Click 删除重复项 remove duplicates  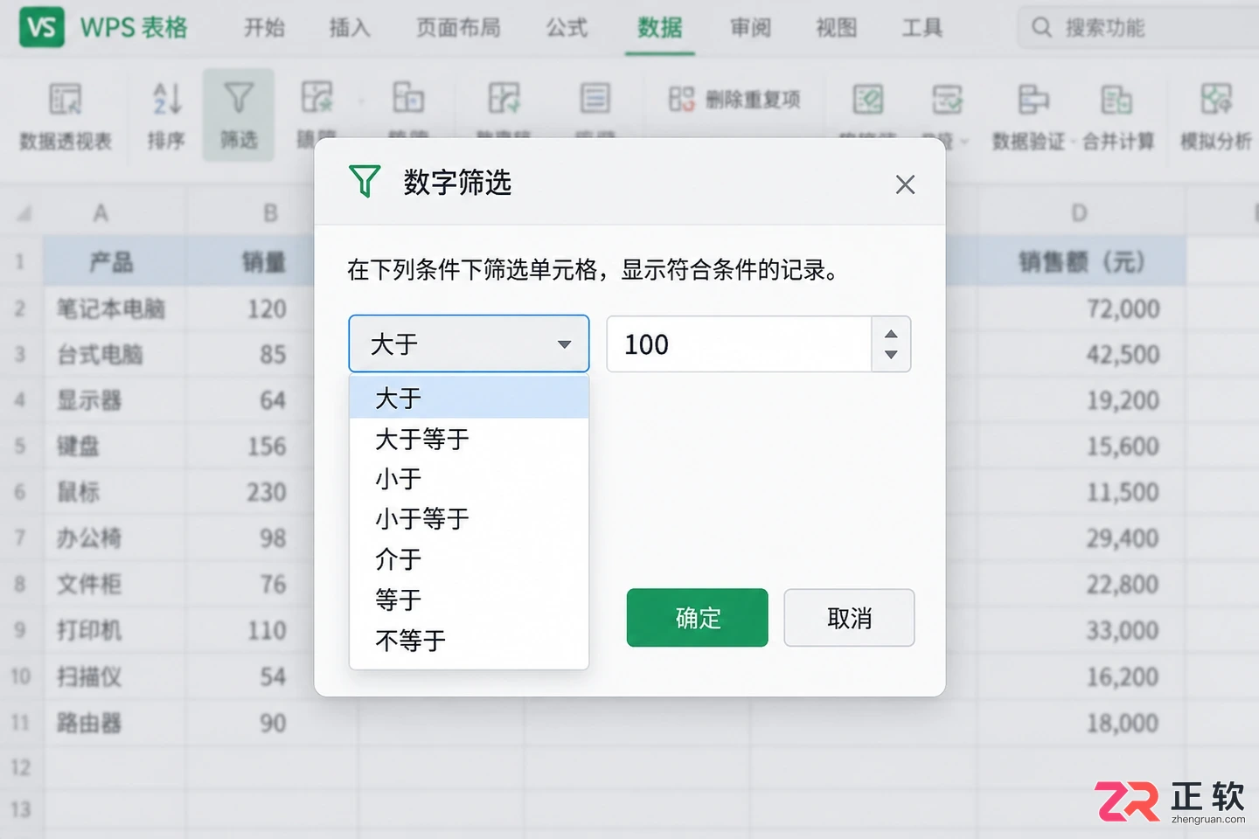point(734,99)
